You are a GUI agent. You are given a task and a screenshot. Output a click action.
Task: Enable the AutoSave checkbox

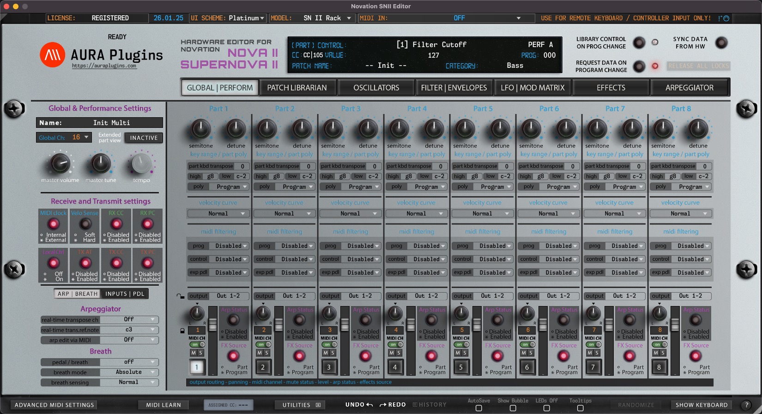click(x=478, y=408)
